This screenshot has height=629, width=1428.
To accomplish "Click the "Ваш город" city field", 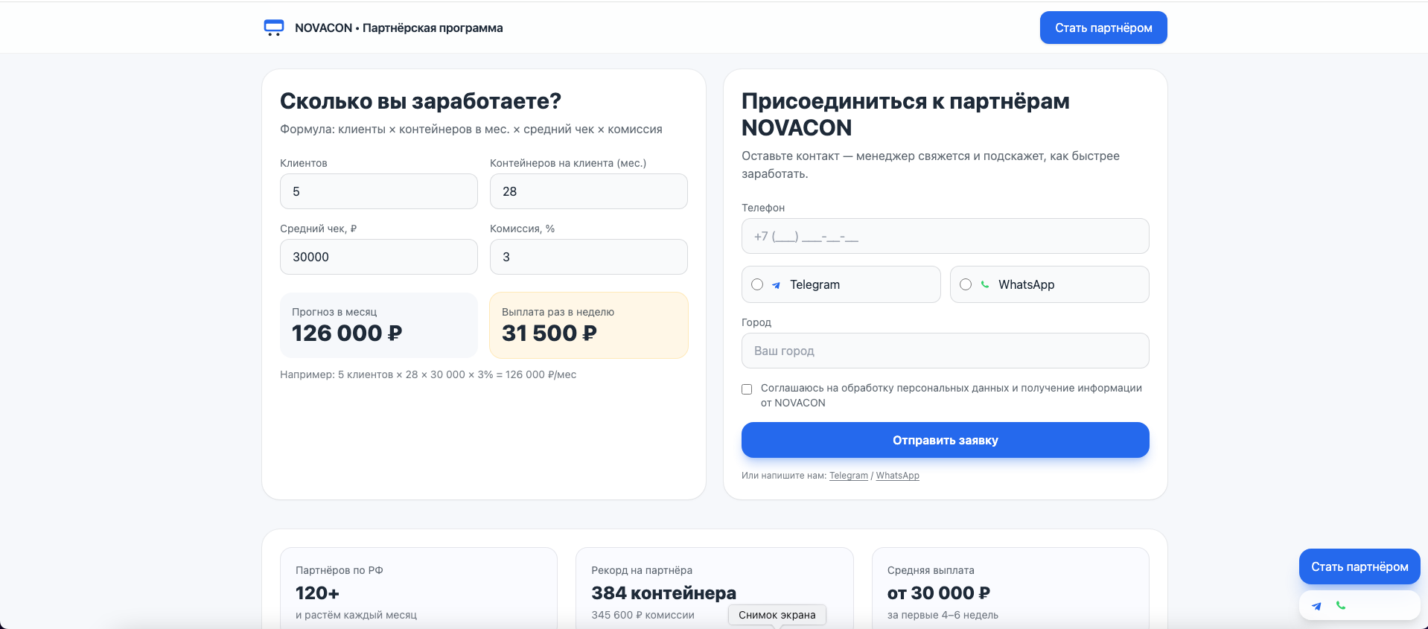I will (x=945, y=351).
